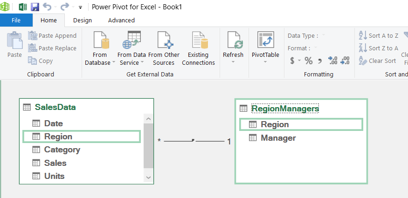The image size is (408, 198).
Task: Switch to the Design tab
Action: [x=83, y=20]
